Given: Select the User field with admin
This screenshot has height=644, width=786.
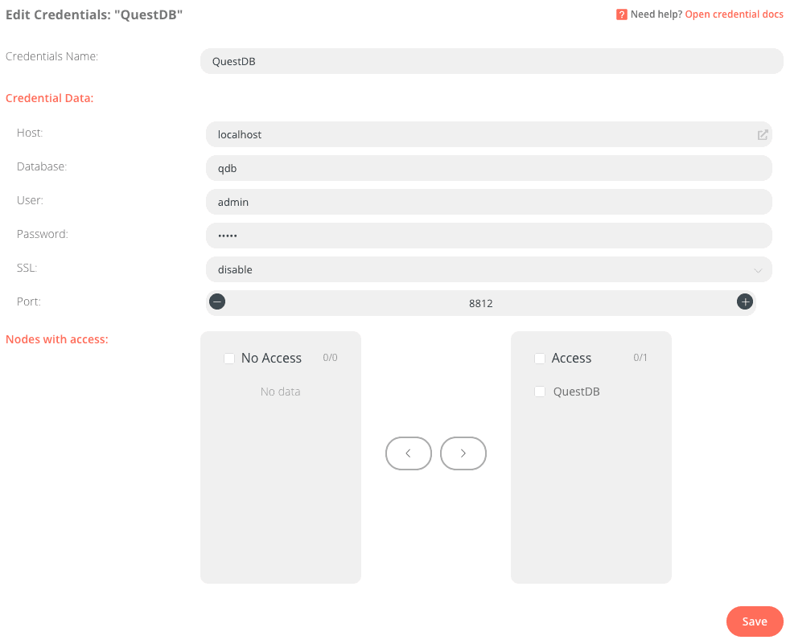Looking at the screenshot, I should pyautogui.click(x=488, y=203).
